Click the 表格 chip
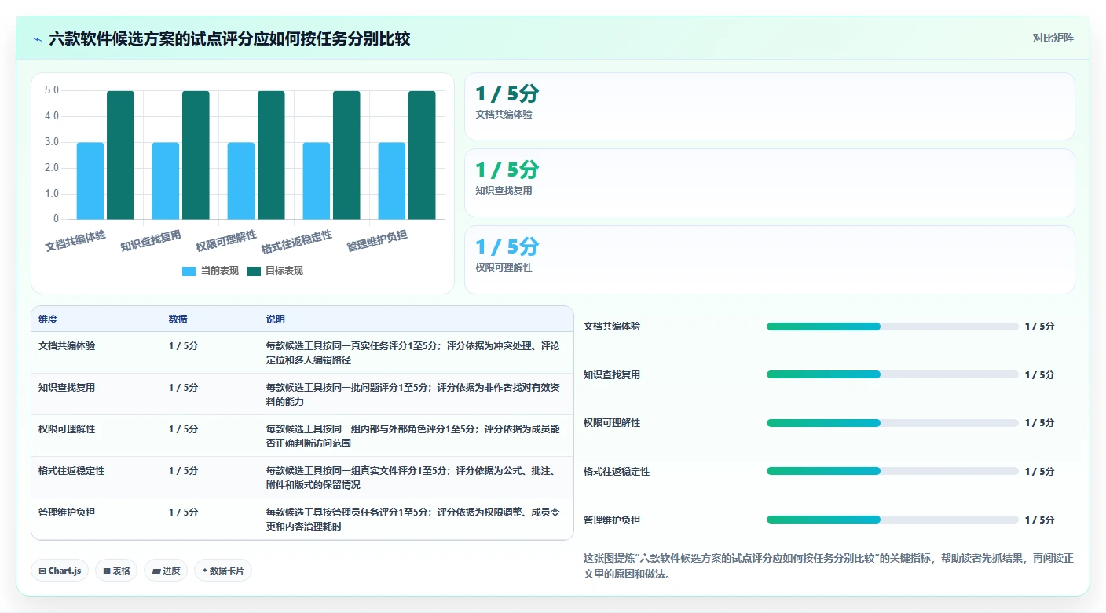This screenshot has height=613, width=1106. (x=116, y=571)
